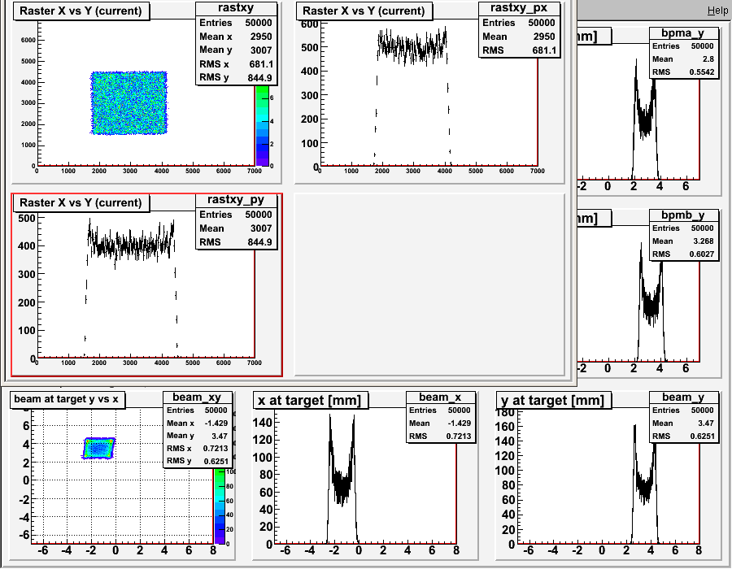Select the rastxy 2D histogram plot
This screenshot has height=569, width=732.
(x=129, y=103)
